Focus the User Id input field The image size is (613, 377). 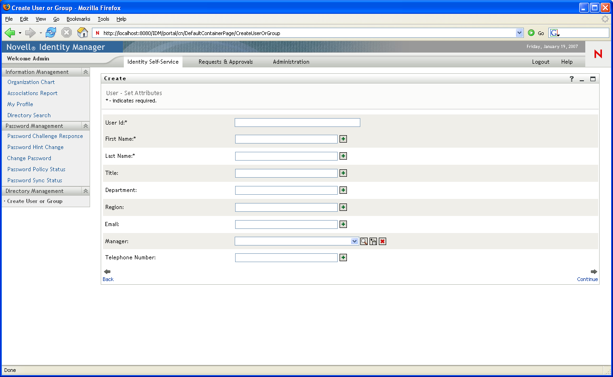[297, 122]
